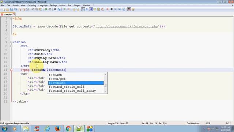Toggle INS insert mode in status bar
This screenshot has width=234, height=132.
(227, 123)
